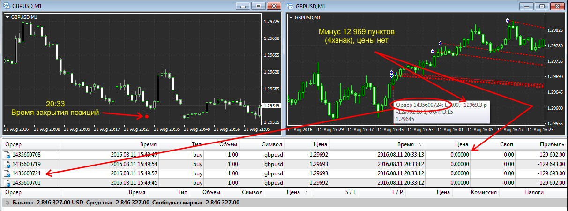Click gbpusd symbol in order 1435600724 row

(x=275, y=173)
